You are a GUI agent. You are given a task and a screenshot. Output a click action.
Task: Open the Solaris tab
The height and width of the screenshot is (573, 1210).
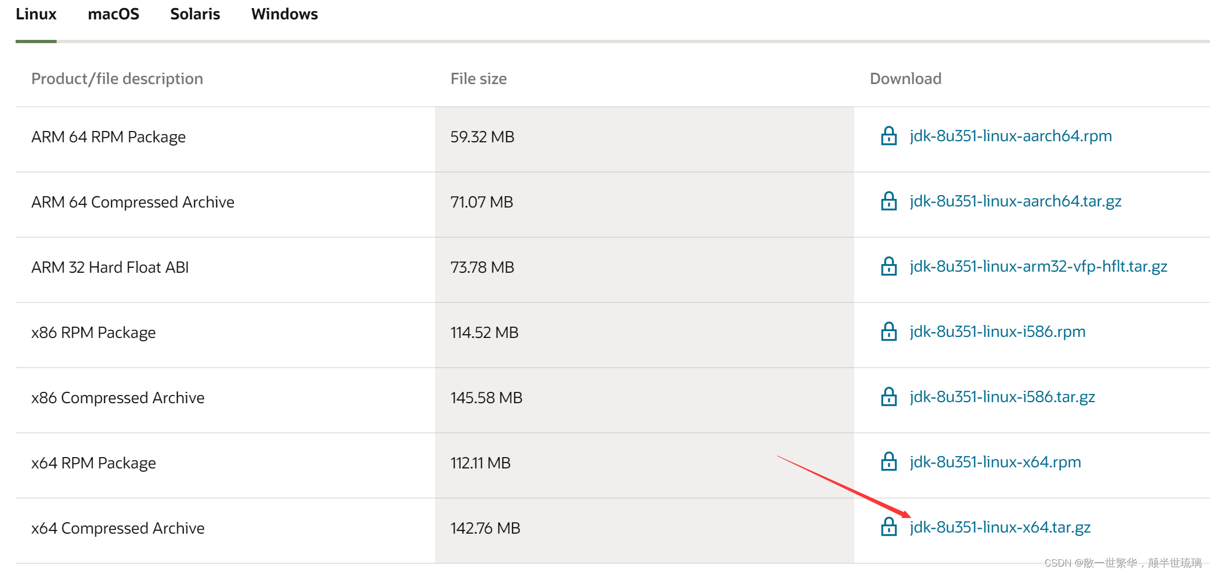click(x=195, y=14)
